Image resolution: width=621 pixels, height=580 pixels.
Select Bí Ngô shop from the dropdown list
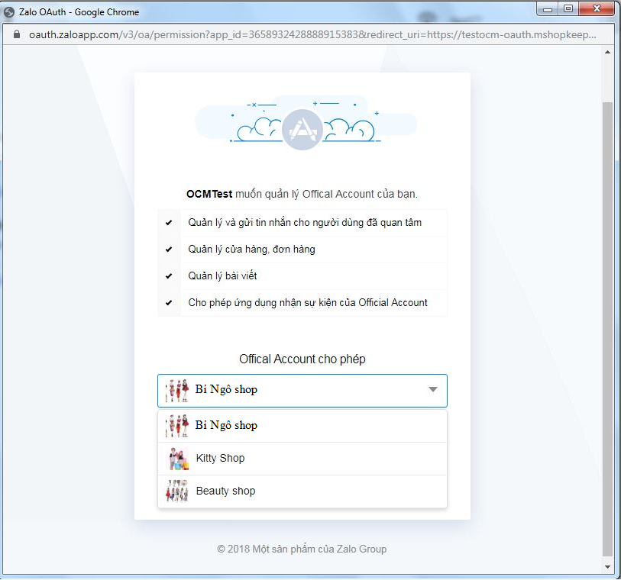pyautogui.click(x=302, y=426)
